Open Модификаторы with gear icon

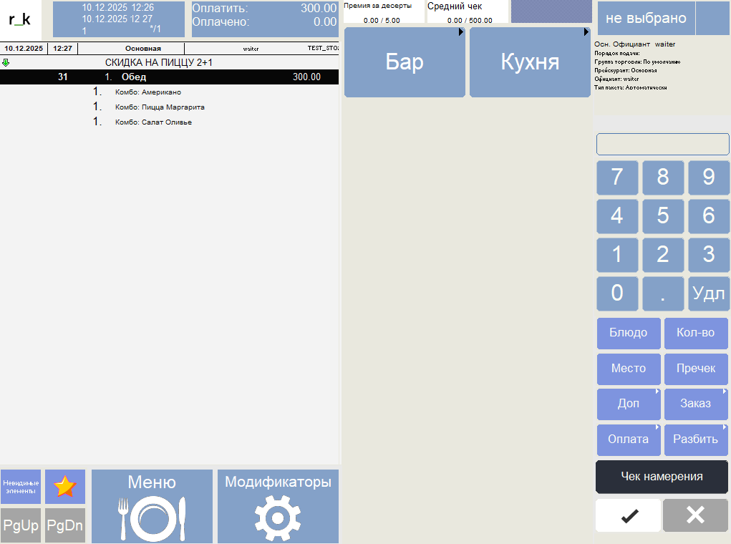tap(278, 506)
